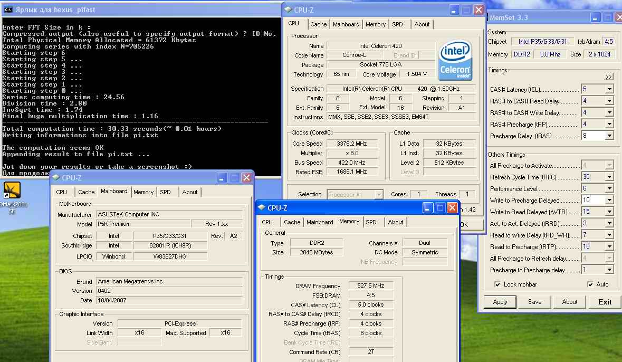Viewport: 622px width, 362px height.
Task: Click the Intel Celeron 420 name field
Action: coord(380,46)
